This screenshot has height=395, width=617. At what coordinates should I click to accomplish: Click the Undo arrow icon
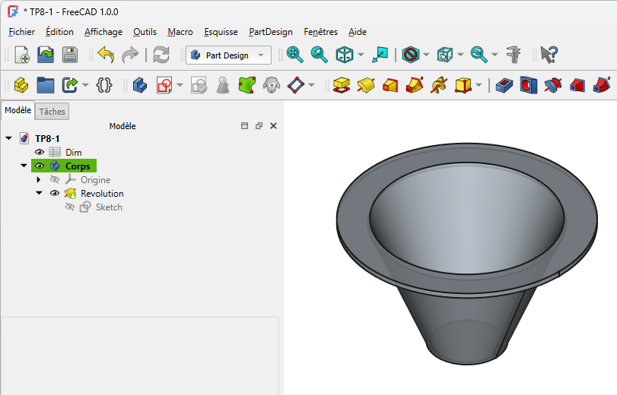coord(106,55)
